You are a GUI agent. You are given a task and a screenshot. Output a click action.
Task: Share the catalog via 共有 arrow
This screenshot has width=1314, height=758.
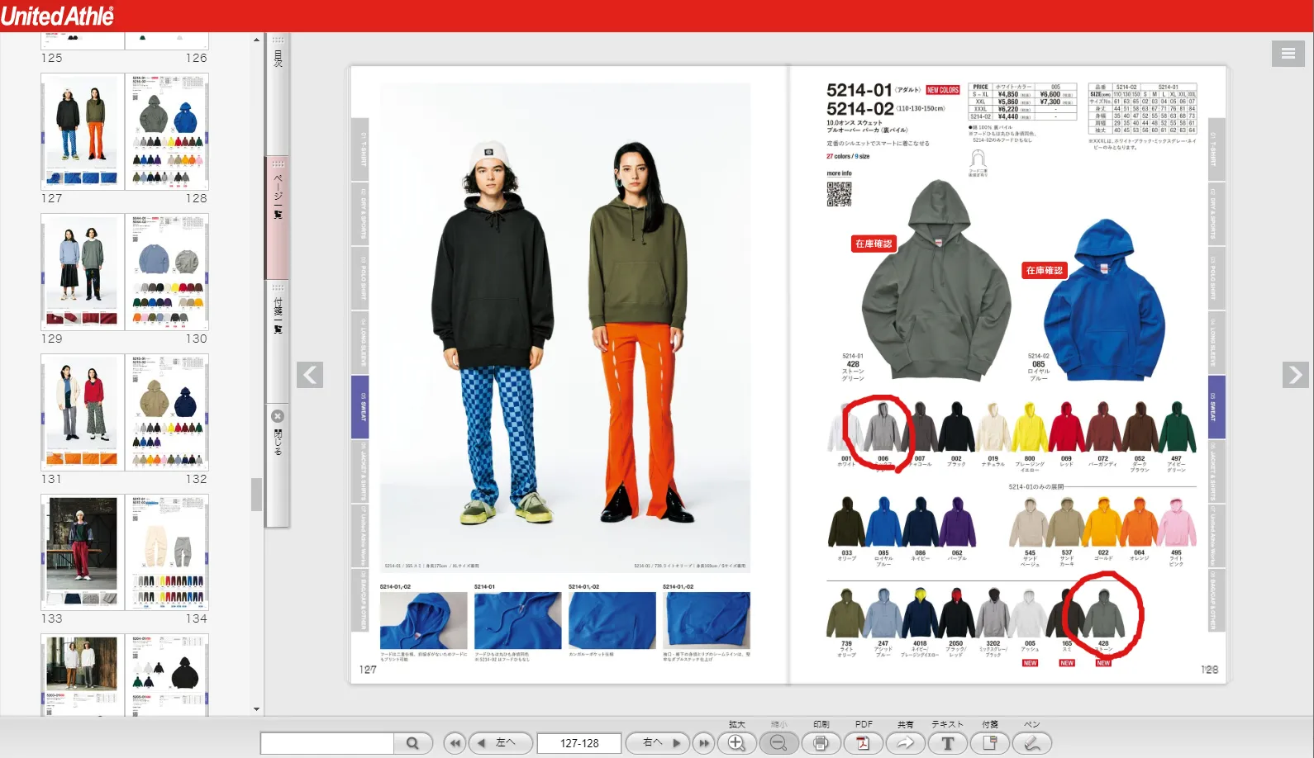[905, 743]
